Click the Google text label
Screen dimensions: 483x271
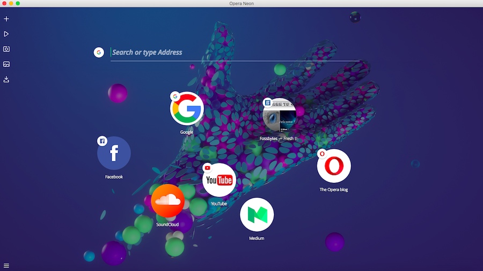pyautogui.click(x=187, y=132)
